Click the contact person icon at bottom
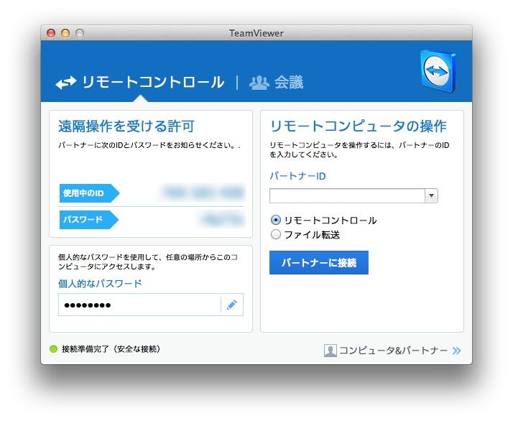513x421 pixels. [330, 351]
